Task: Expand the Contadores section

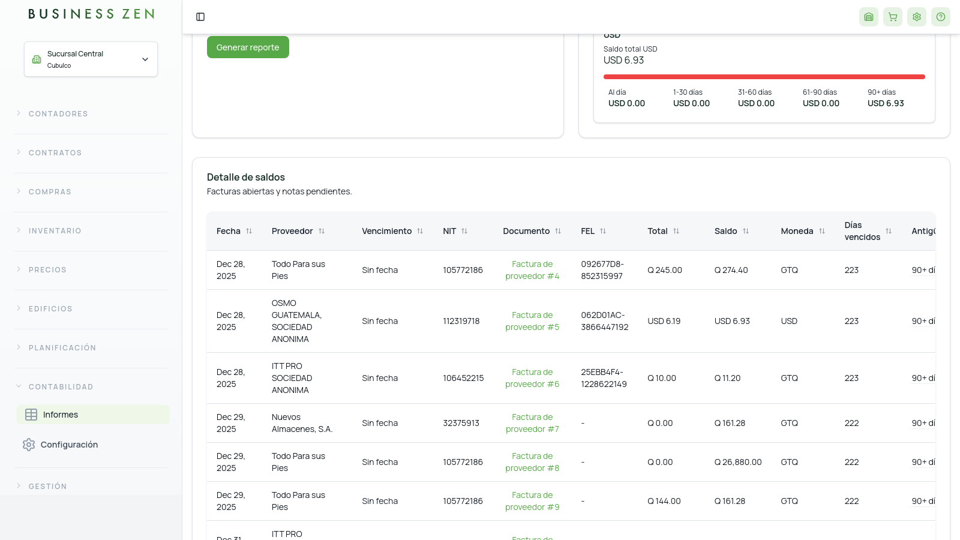Action: click(58, 114)
